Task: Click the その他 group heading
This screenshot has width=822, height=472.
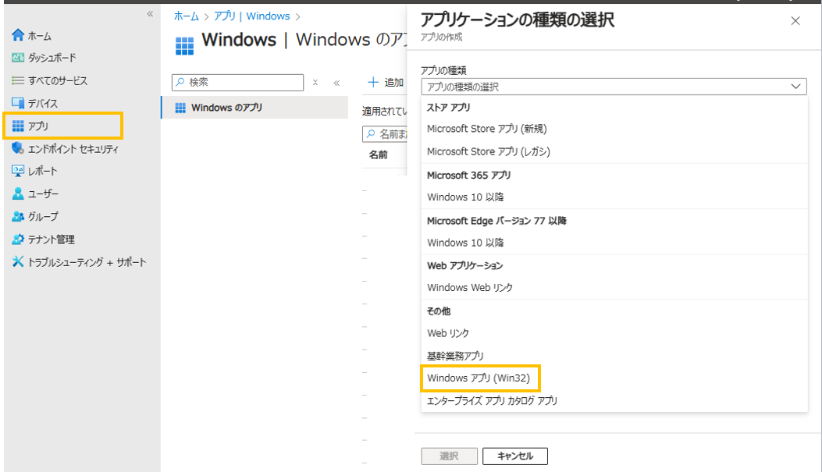Action: (439, 311)
